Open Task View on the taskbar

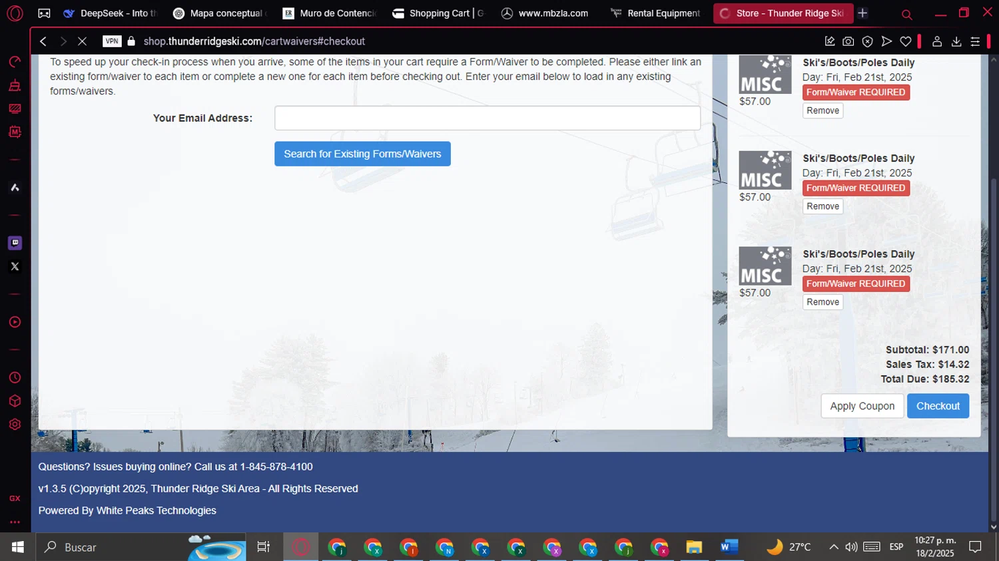click(x=264, y=547)
